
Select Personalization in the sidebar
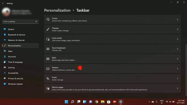pos(20,46)
